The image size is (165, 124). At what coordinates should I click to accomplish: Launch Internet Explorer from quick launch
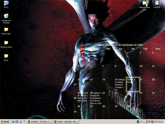pos(13,122)
